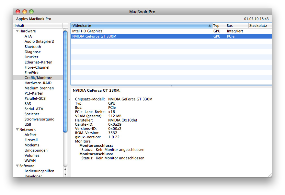Click the date 01.05.10 18:43

click(x=256, y=19)
